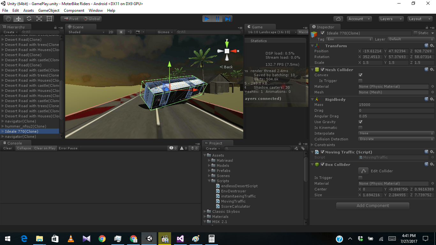Toggle the Ideale 770(Clone) object active checkbox
Image resolution: width=436 pixels, height=245 pixels.
pos(322,33)
